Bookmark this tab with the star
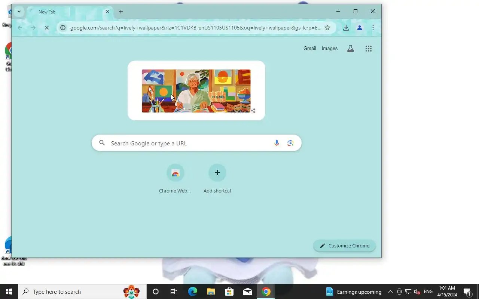Image resolution: width=479 pixels, height=299 pixels. pyautogui.click(x=327, y=28)
